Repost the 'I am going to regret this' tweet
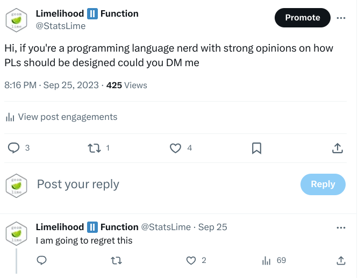 pos(116,260)
